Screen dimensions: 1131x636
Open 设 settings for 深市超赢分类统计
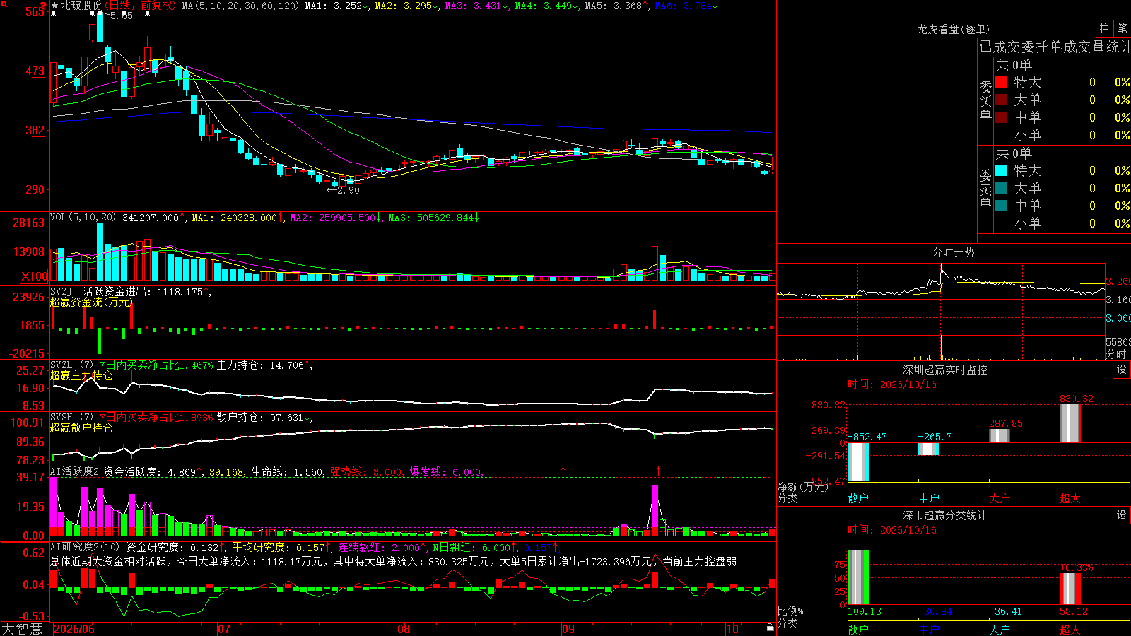click(x=1122, y=515)
